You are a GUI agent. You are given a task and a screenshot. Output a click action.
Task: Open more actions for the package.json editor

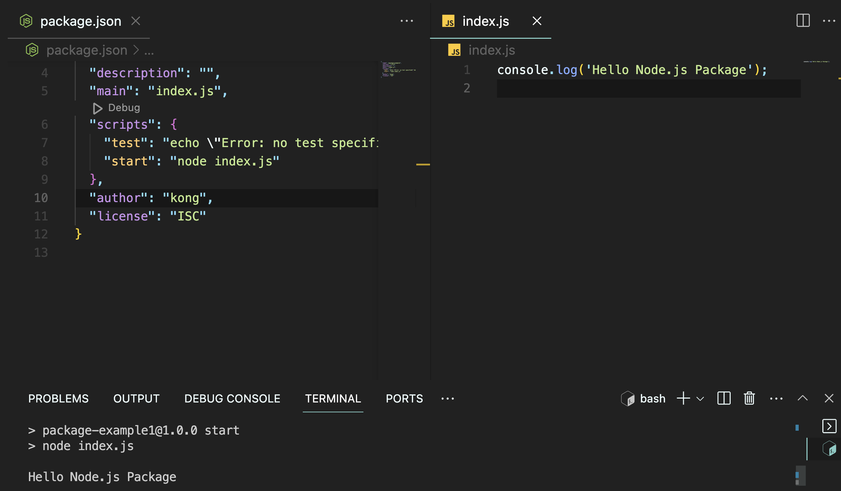coord(407,21)
